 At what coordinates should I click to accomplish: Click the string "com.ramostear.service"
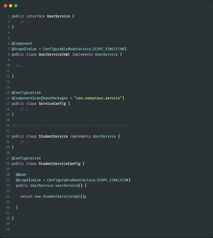[98, 98]
